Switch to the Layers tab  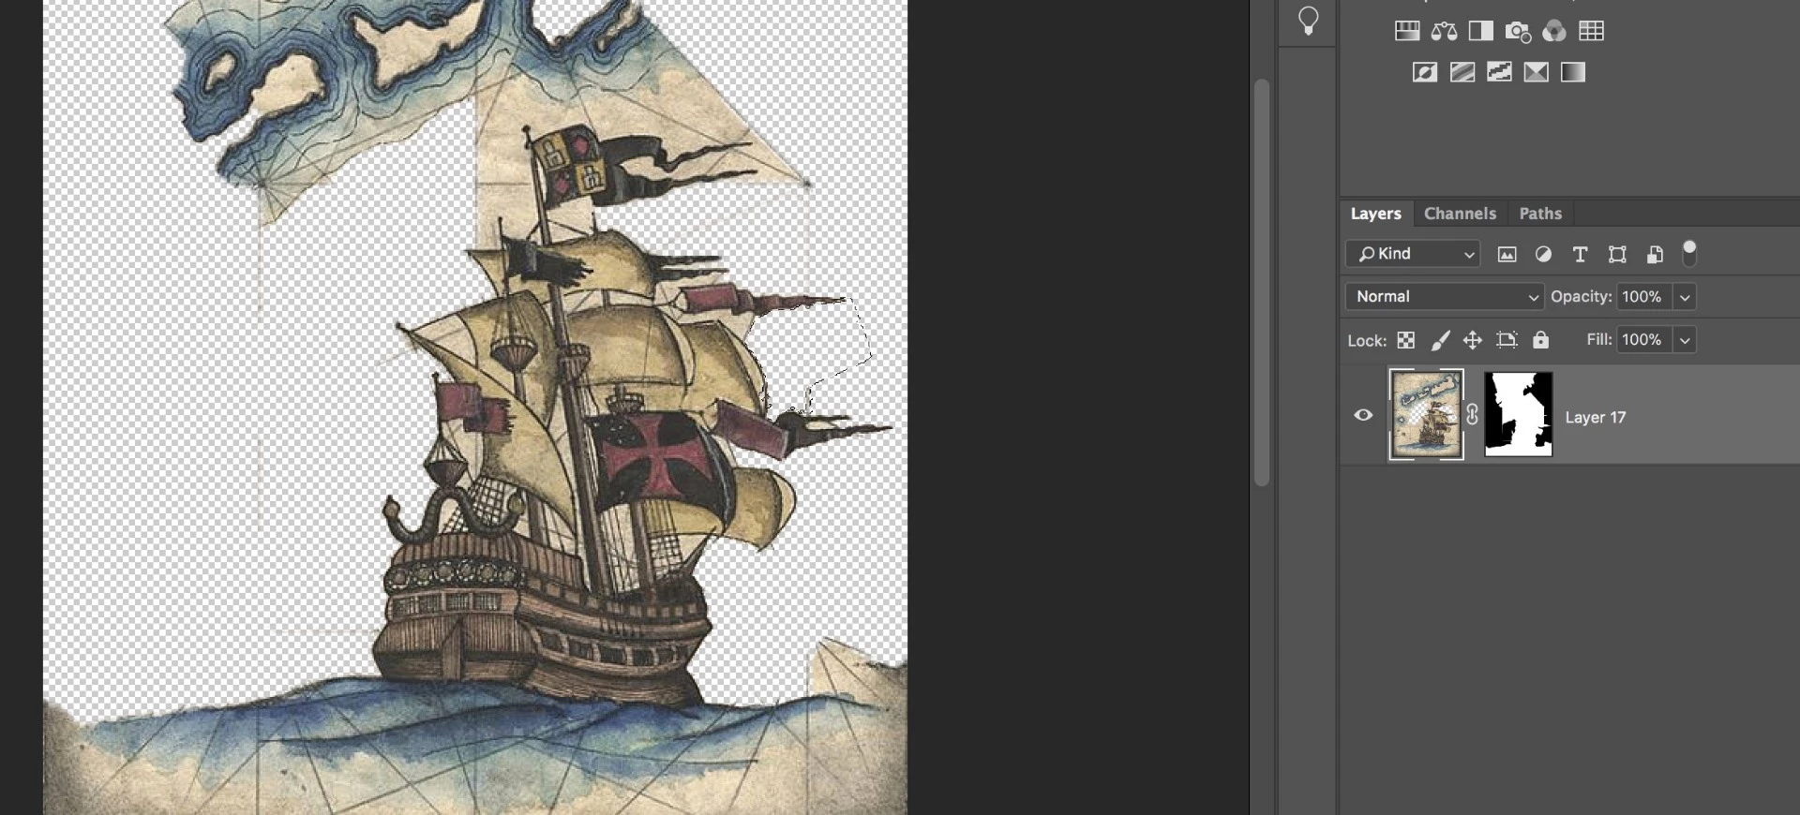pos(1375,214)
